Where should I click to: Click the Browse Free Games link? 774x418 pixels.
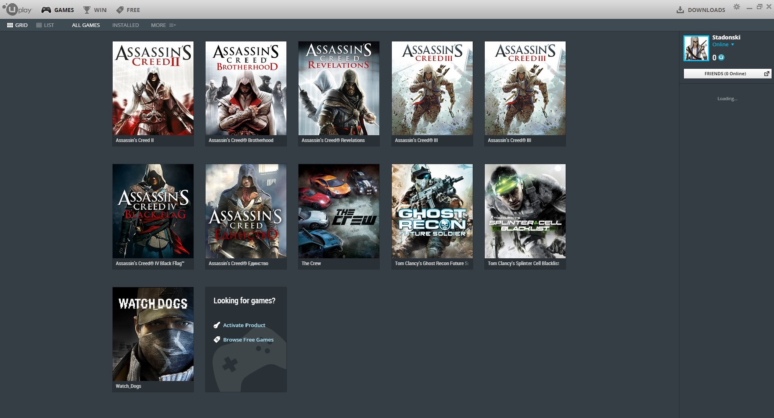tap(248, 340)
